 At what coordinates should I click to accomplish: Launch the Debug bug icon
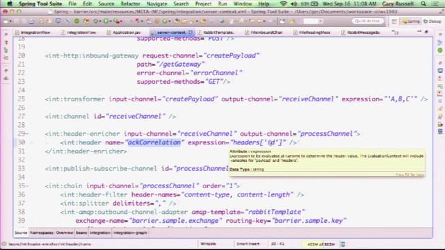click(96, 22)
